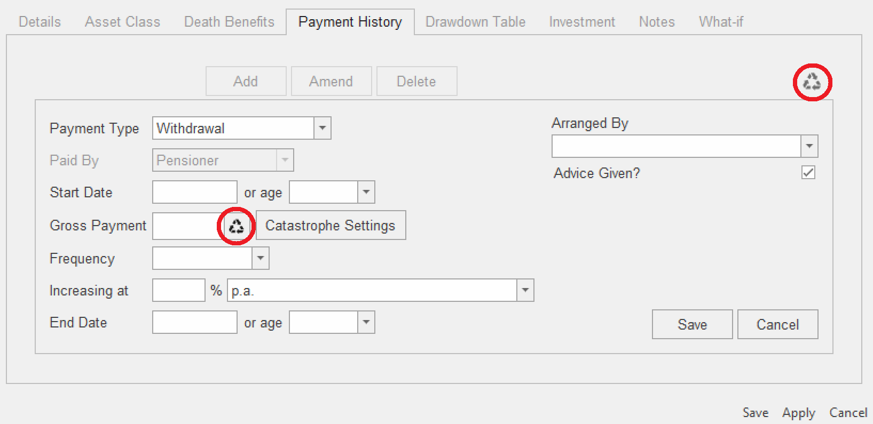Click Apply at the bottom right
873x424 pixels.
[798, 413]
